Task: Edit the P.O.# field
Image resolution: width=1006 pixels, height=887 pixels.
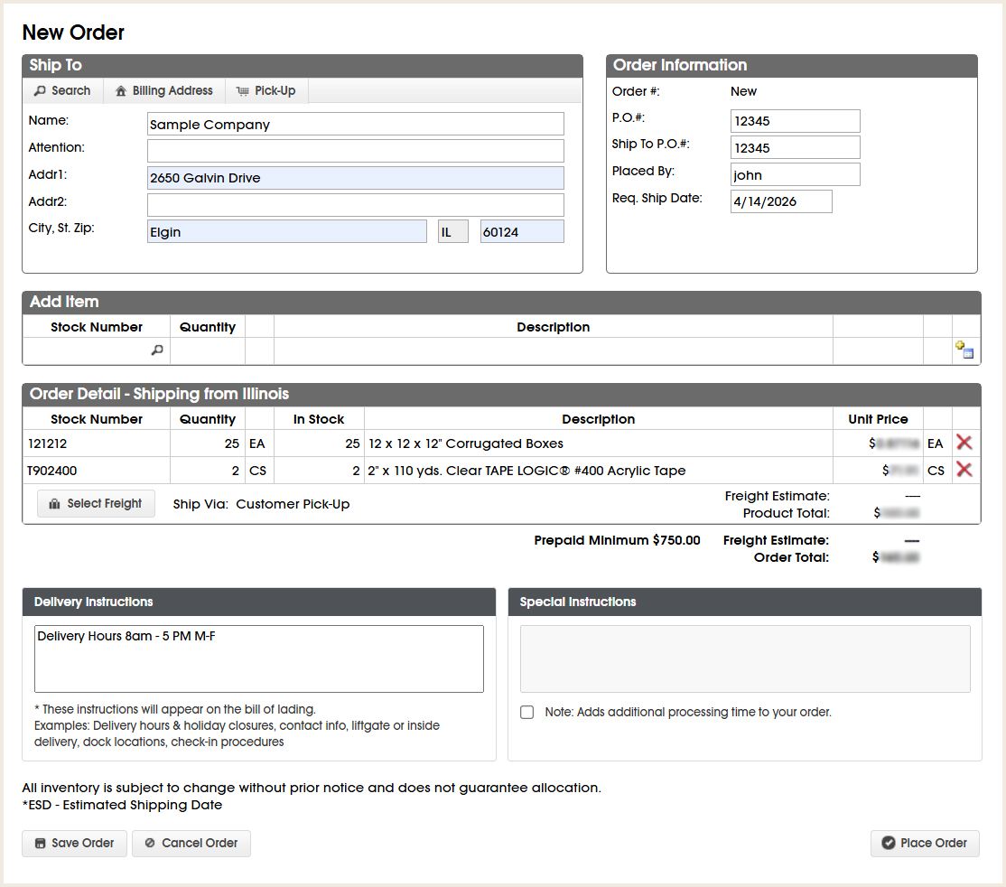Action: click(795, 121)
